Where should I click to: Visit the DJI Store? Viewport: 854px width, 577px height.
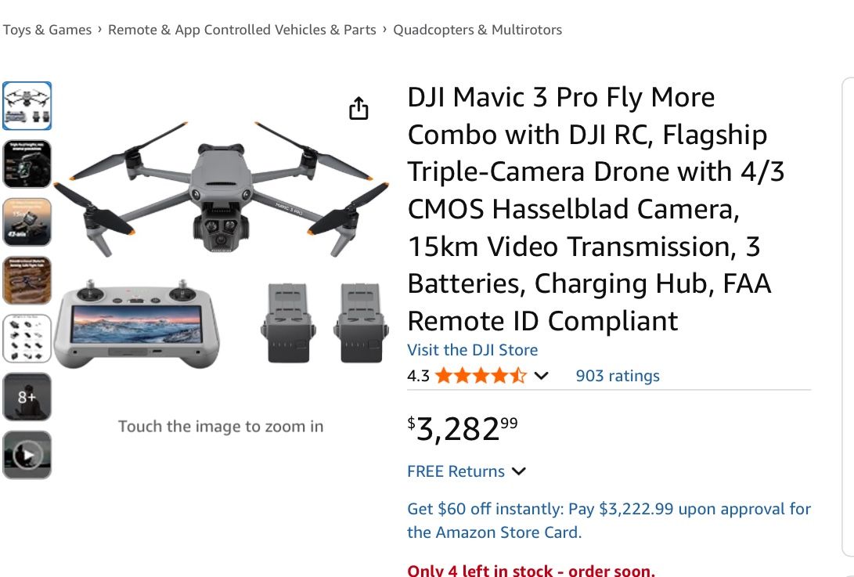(x=472, y=350)
